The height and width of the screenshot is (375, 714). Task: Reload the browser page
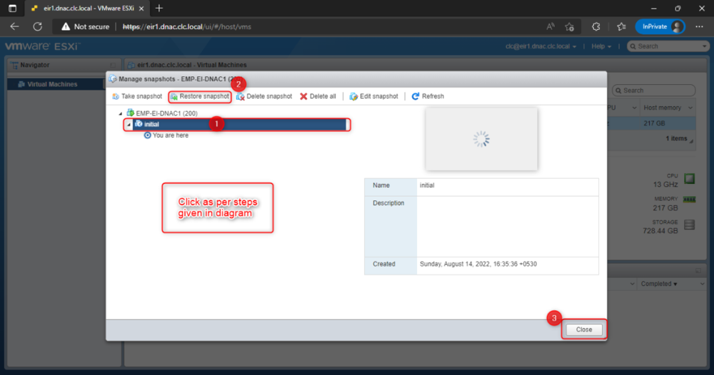pyautogui.click(x=38, y=27)
